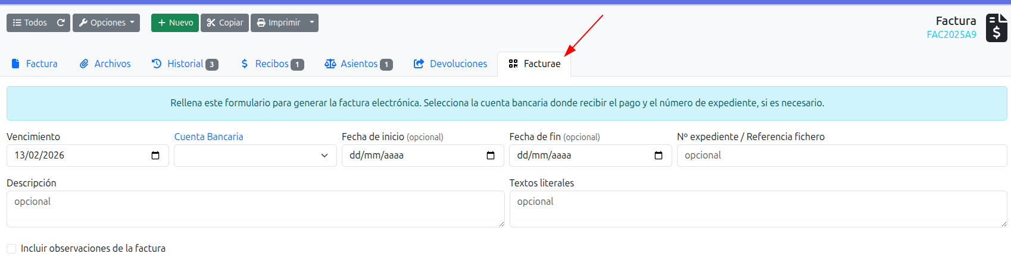Create a new invoice with Nuevo
This screenshot has height=266, width=1011.
[x=175, y=23]
